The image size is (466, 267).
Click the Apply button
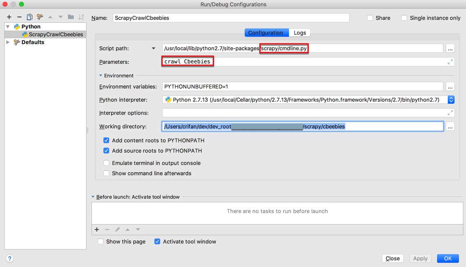coord(420,258)
